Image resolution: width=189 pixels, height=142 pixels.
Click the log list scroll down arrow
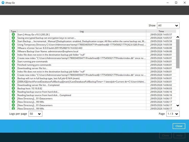(178, 105)
